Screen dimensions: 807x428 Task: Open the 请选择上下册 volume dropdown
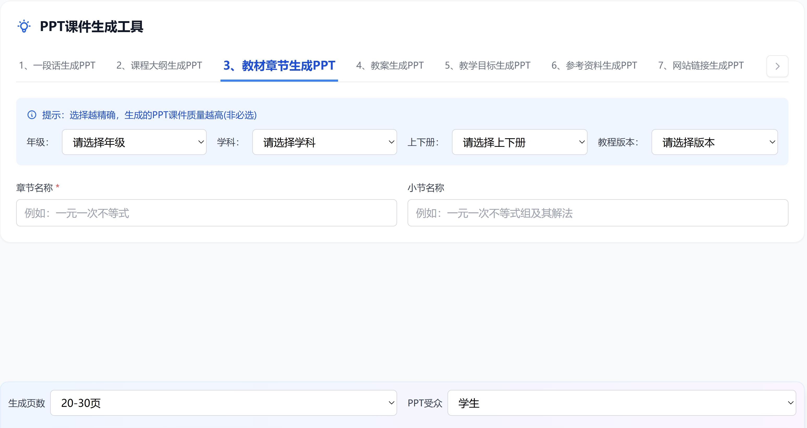(519, 142)
